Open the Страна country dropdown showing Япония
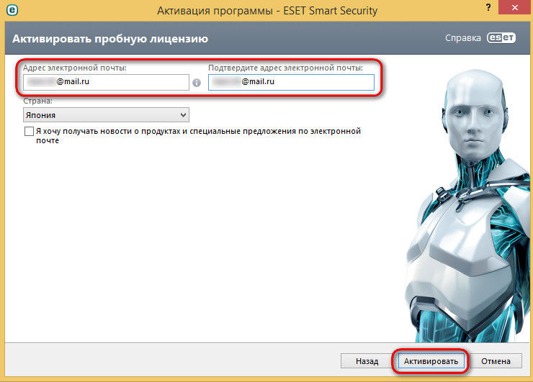The width and height of the screenshot is (533, 382). click(x=105, y=114)
